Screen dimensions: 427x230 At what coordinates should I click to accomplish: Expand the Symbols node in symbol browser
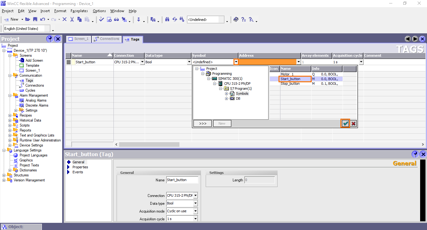pos(226,93)
